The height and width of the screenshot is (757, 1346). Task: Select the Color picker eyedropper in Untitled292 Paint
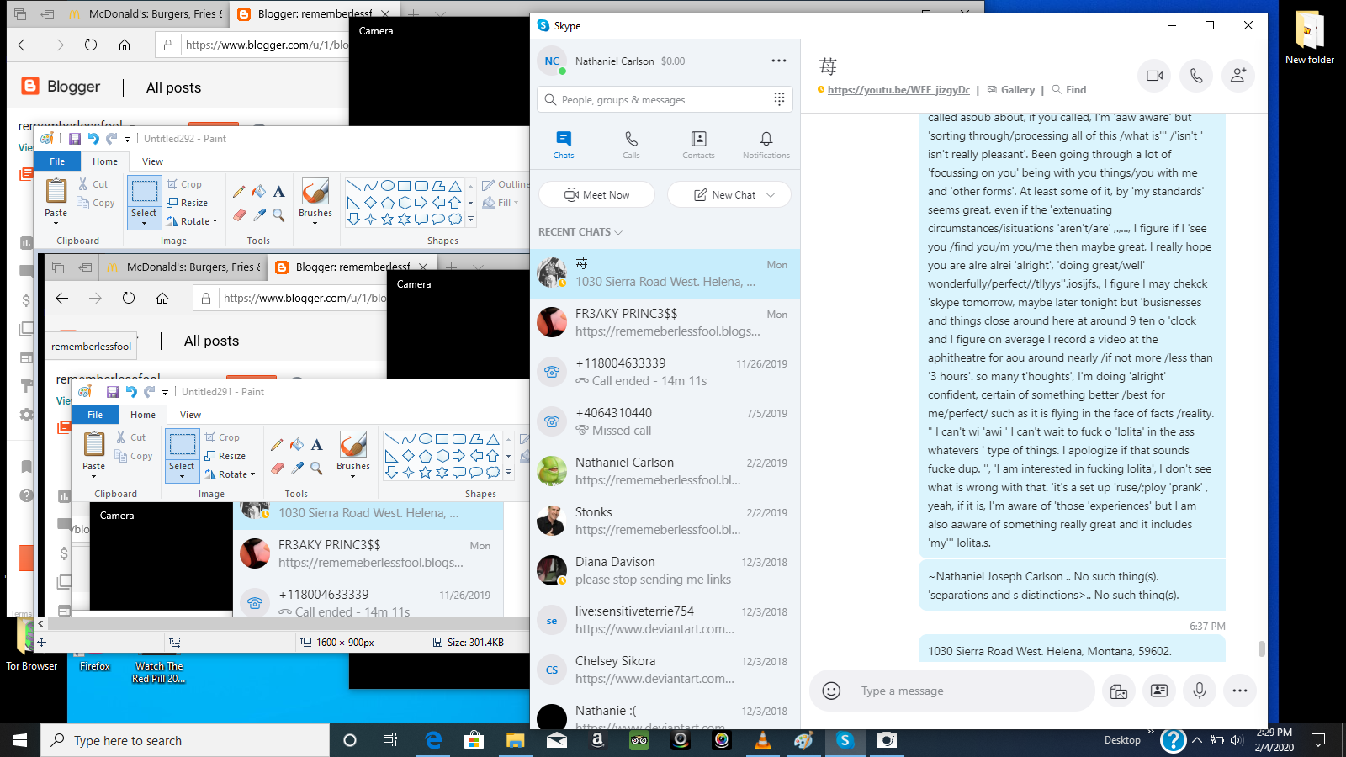coord(259,215)
